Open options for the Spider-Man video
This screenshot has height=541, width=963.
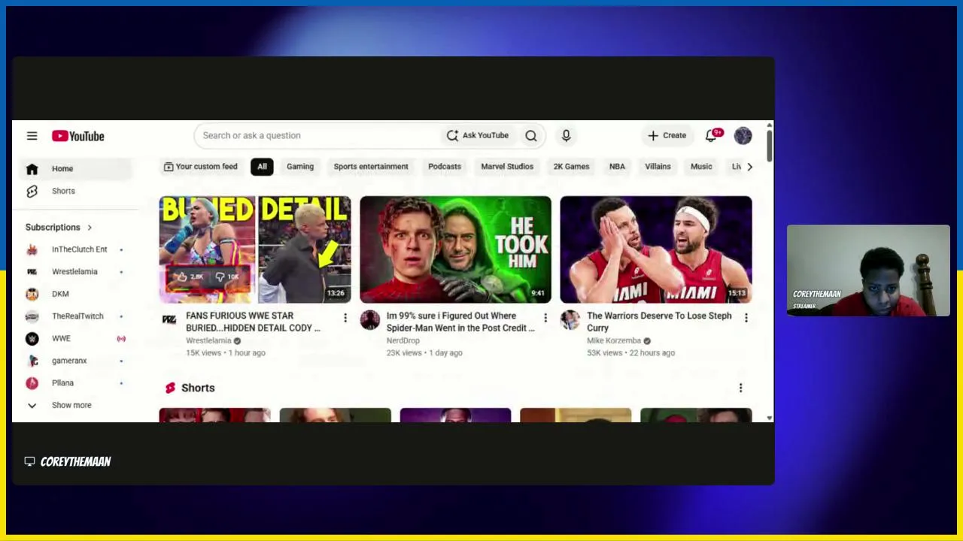(x=545, y=319)
